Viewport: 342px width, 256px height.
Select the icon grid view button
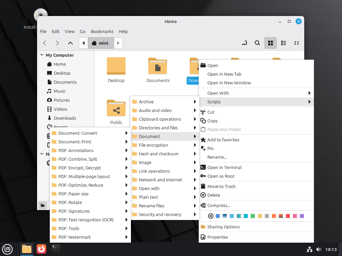271,43
